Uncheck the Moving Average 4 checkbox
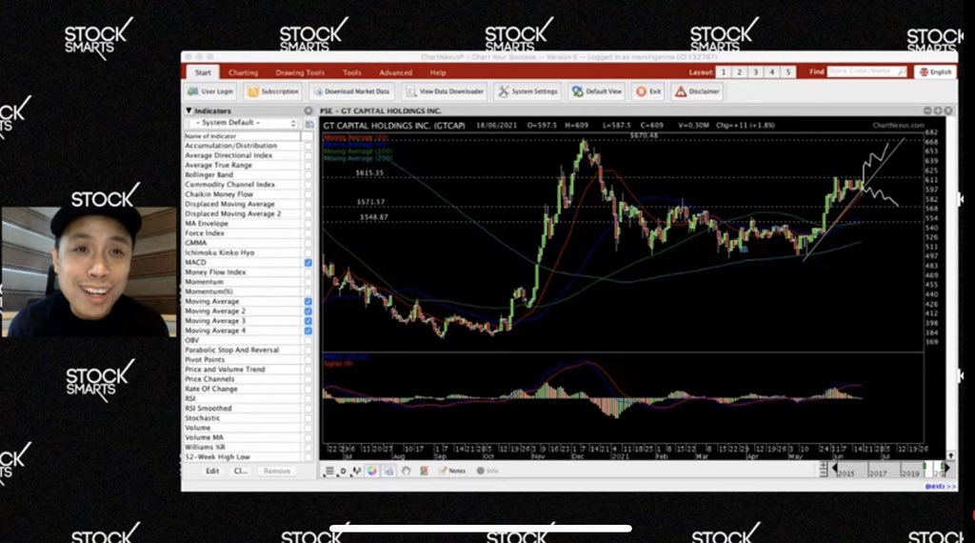The image size is (975, 543). 308,331
